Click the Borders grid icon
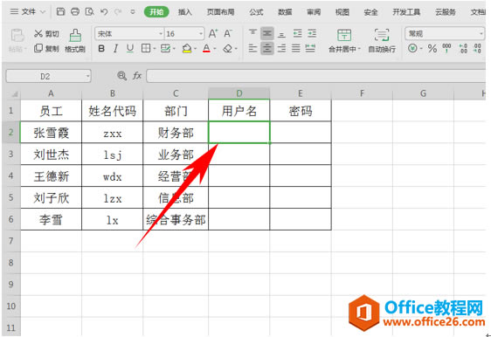The image size is (491, 337). [x=146, y=48]
